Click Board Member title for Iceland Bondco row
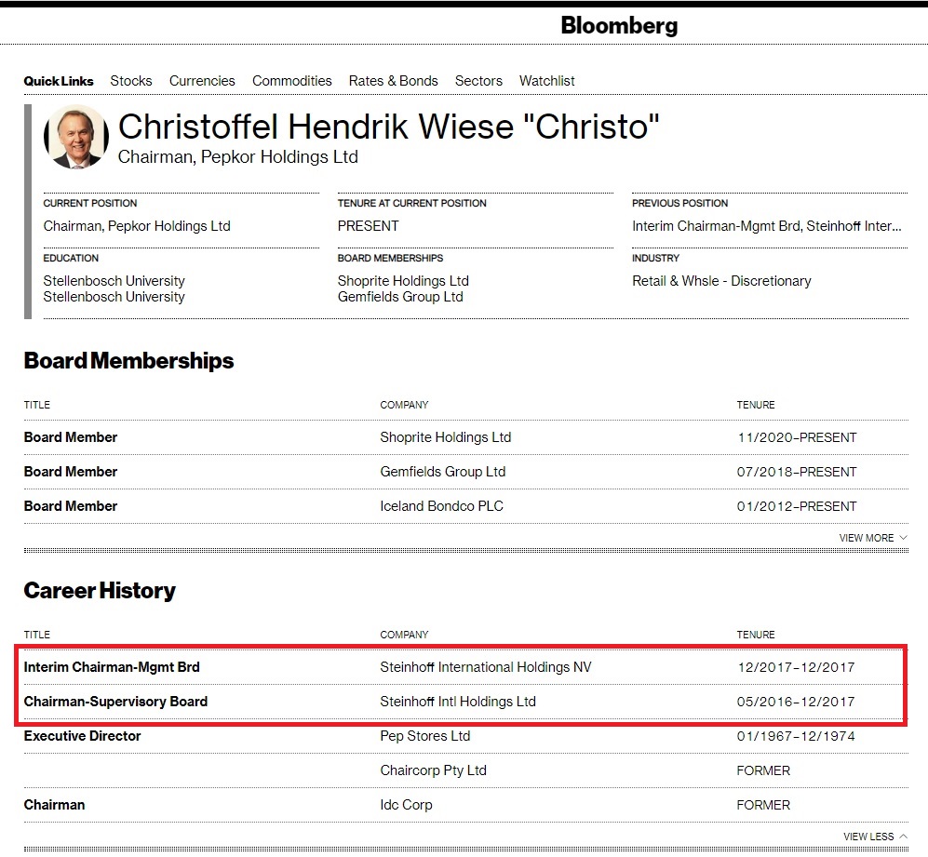The height and width of the screenshot is (857, 928). point(71,506)
